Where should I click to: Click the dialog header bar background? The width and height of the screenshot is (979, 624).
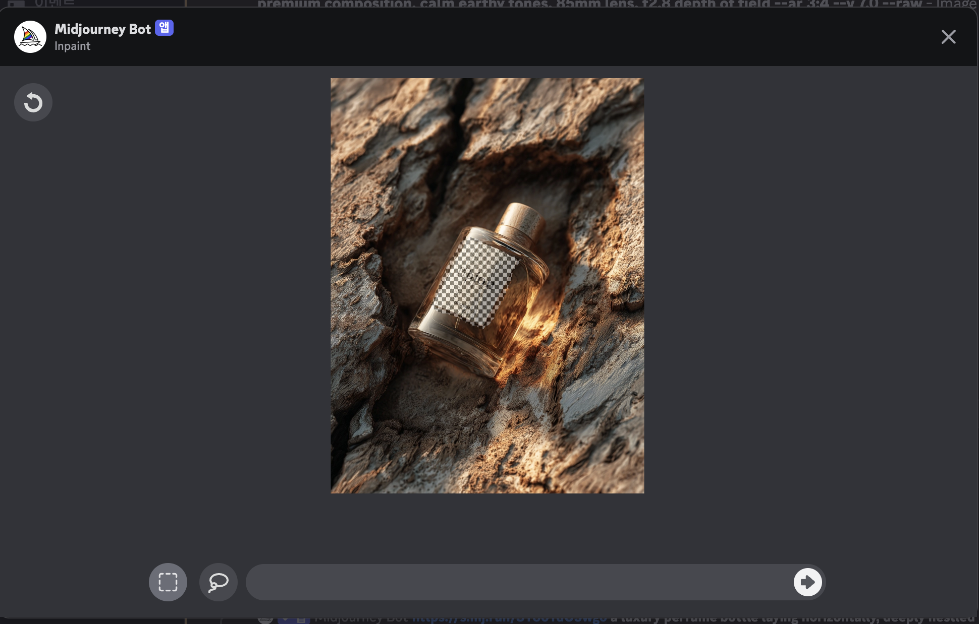pyautogui.click(x=505, y=37)
